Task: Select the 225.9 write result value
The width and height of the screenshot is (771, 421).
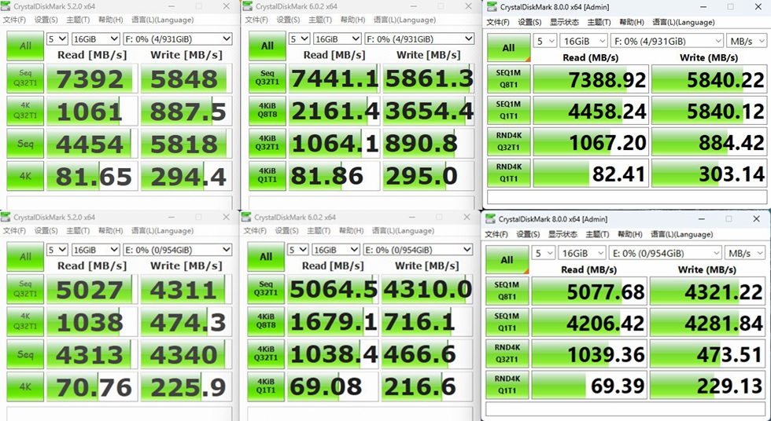Action: tap(186, 386)
